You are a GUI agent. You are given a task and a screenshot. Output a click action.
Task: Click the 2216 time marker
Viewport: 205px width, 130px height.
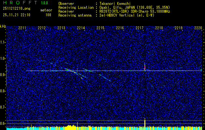pyautogui.click(x=120, y=28)
